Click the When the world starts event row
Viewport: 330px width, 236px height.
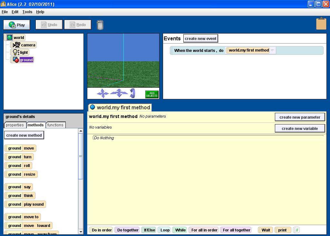[x=247, y=51]
